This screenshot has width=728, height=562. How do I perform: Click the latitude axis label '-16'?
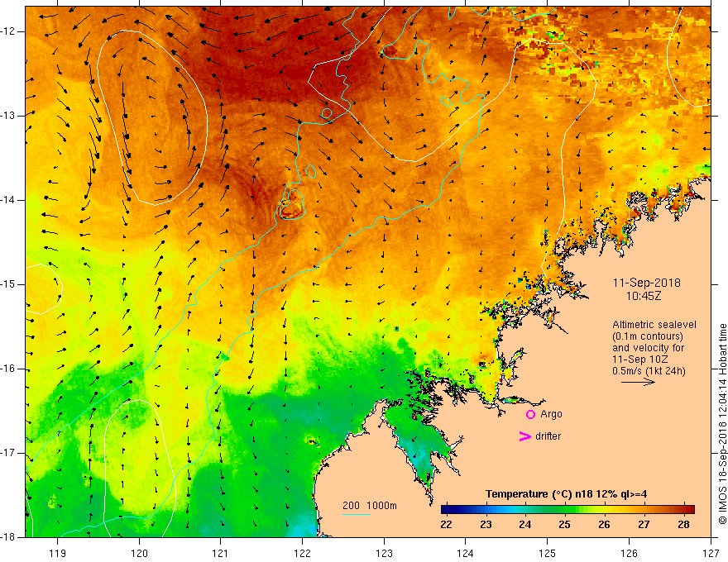coord(8,369)
